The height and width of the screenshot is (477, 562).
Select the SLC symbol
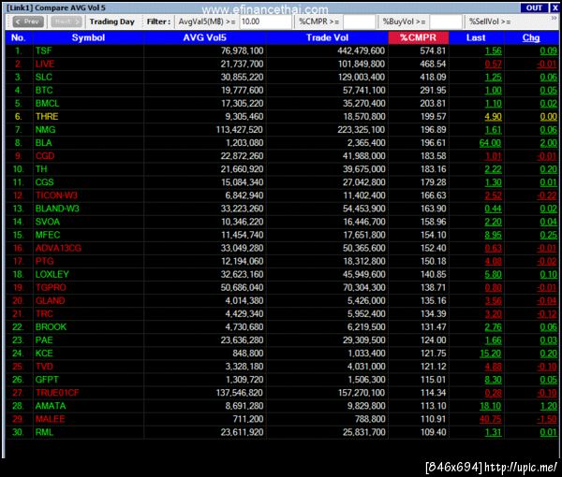[x=44, y=77]
